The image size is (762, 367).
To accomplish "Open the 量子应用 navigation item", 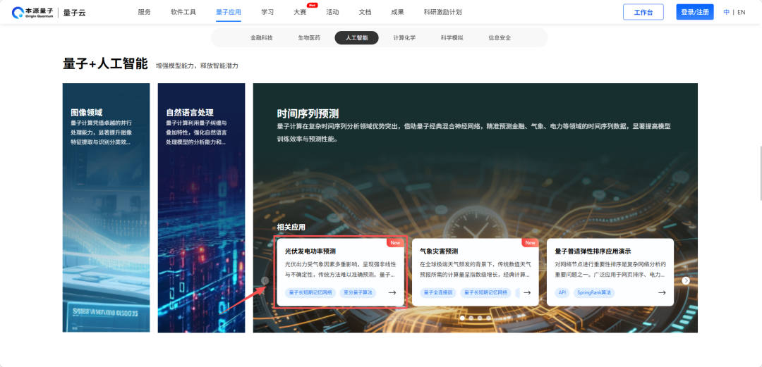I will coord(229,12).
